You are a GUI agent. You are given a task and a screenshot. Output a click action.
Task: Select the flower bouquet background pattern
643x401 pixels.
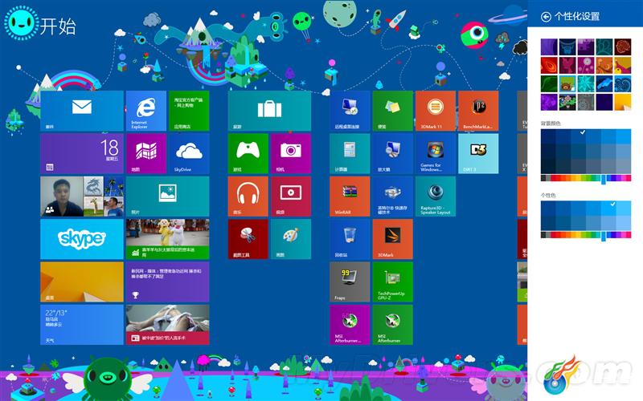tap(567, 103)
